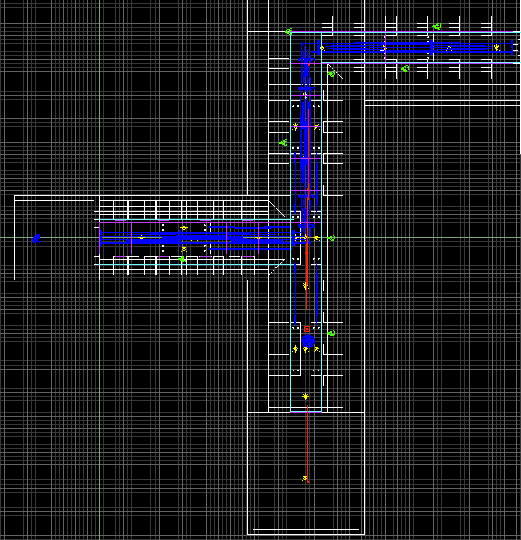
Task: Click the green icon above the upper-right corridor
Action: click(437, 27)
